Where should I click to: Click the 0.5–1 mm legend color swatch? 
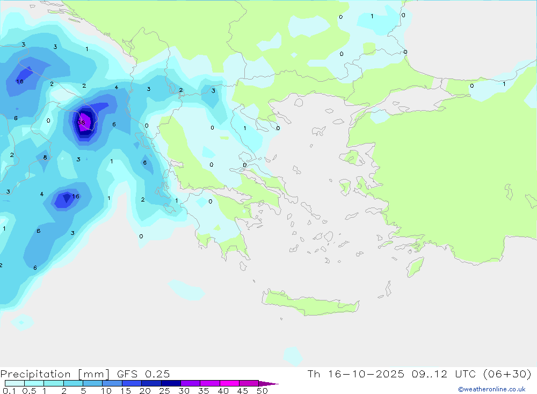[34, 383]
